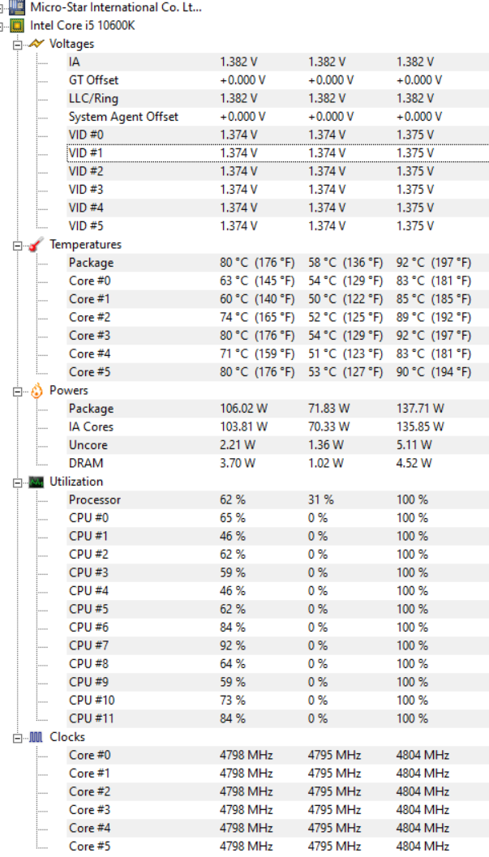Click the Powers flame icon
This screenshot has height=857, width=489.
point(36,391)
